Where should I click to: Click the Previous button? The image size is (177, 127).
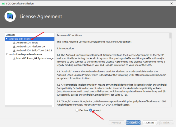coord(116,123)
